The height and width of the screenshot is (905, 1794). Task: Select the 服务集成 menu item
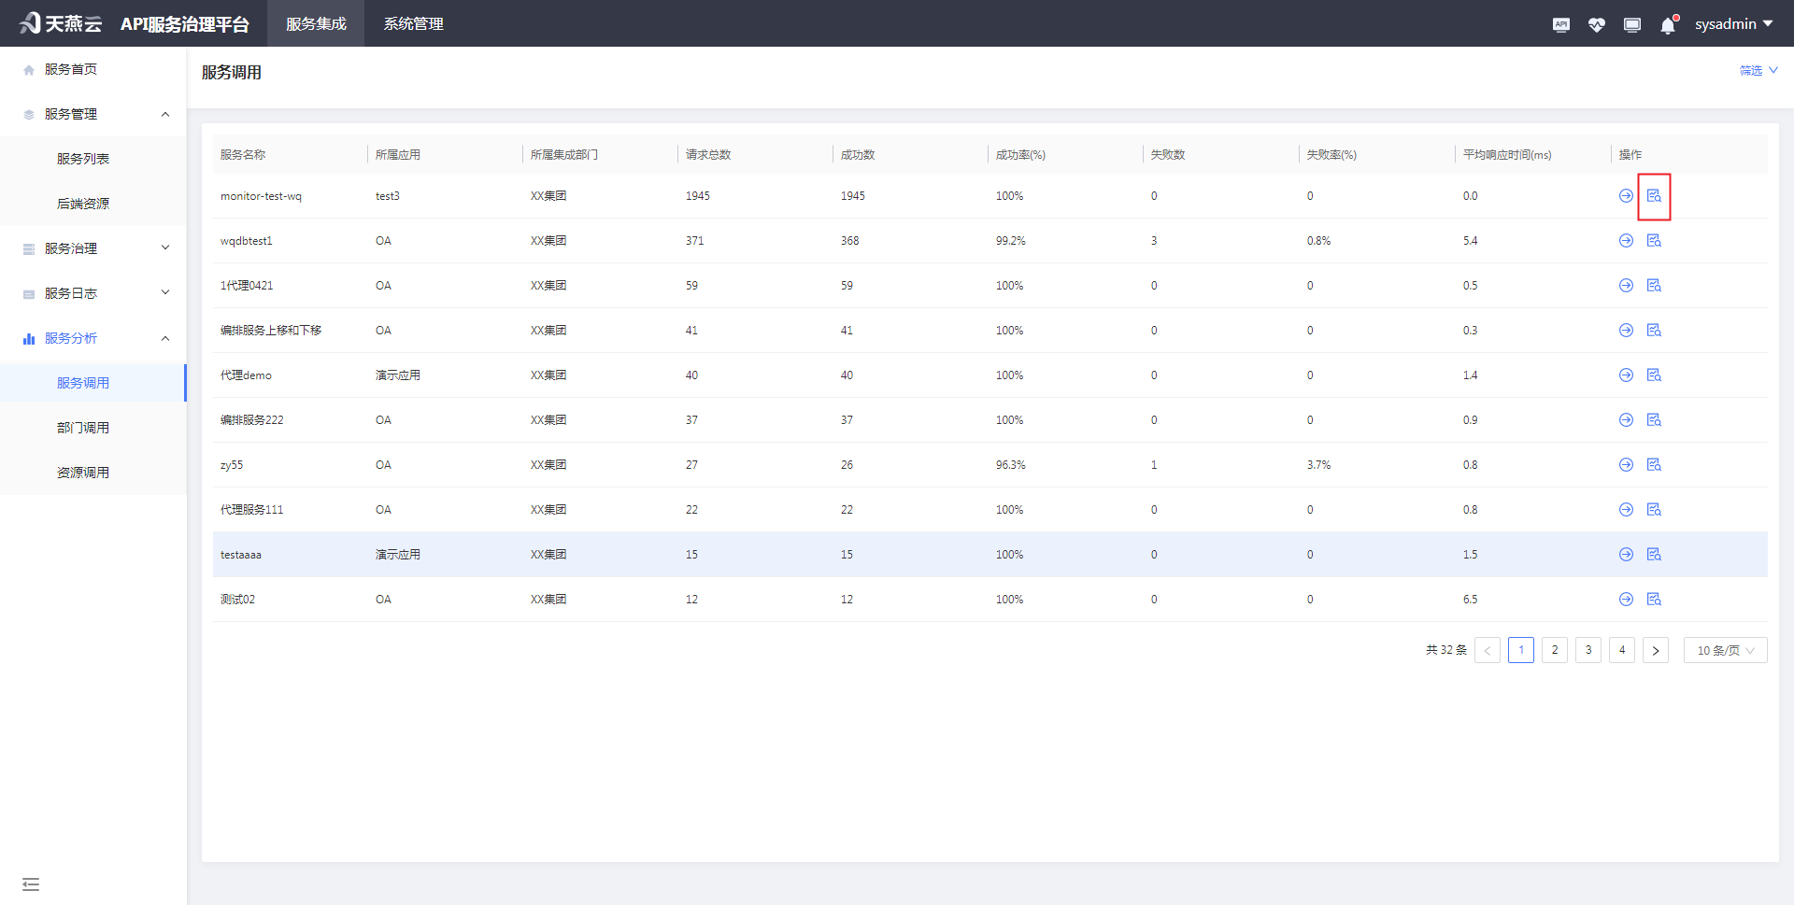point(315,23)
